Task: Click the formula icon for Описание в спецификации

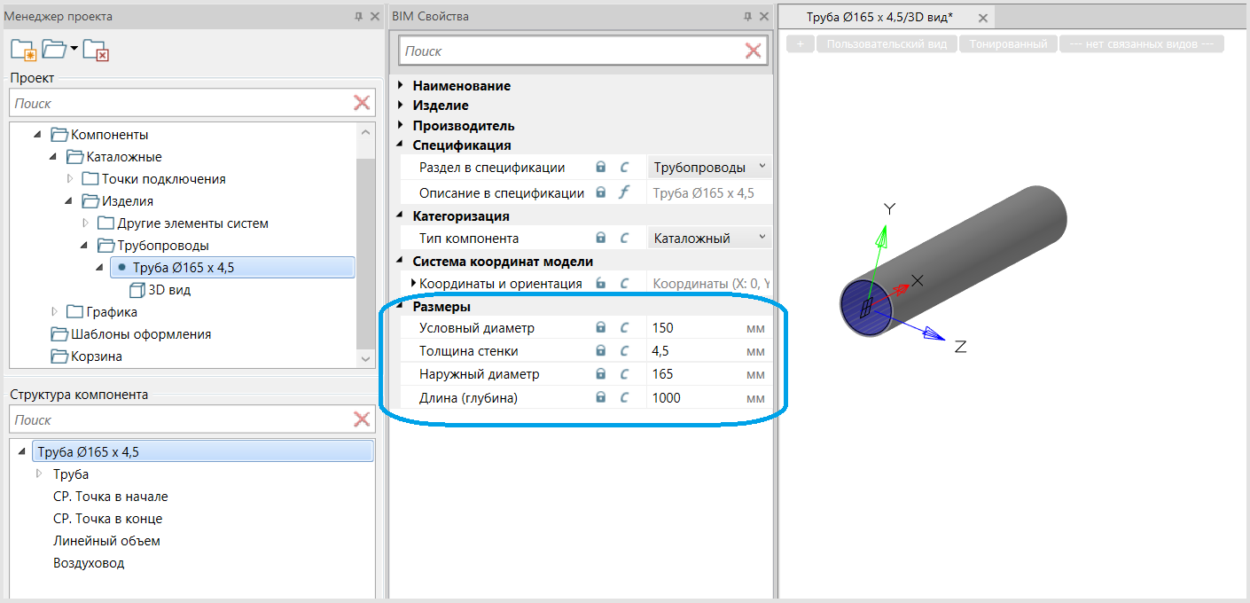Action: click(x=623, y=192)
